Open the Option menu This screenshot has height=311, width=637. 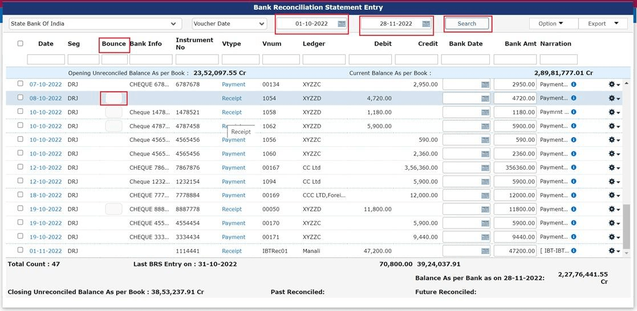pyautogui.click(x=550, y=23)
